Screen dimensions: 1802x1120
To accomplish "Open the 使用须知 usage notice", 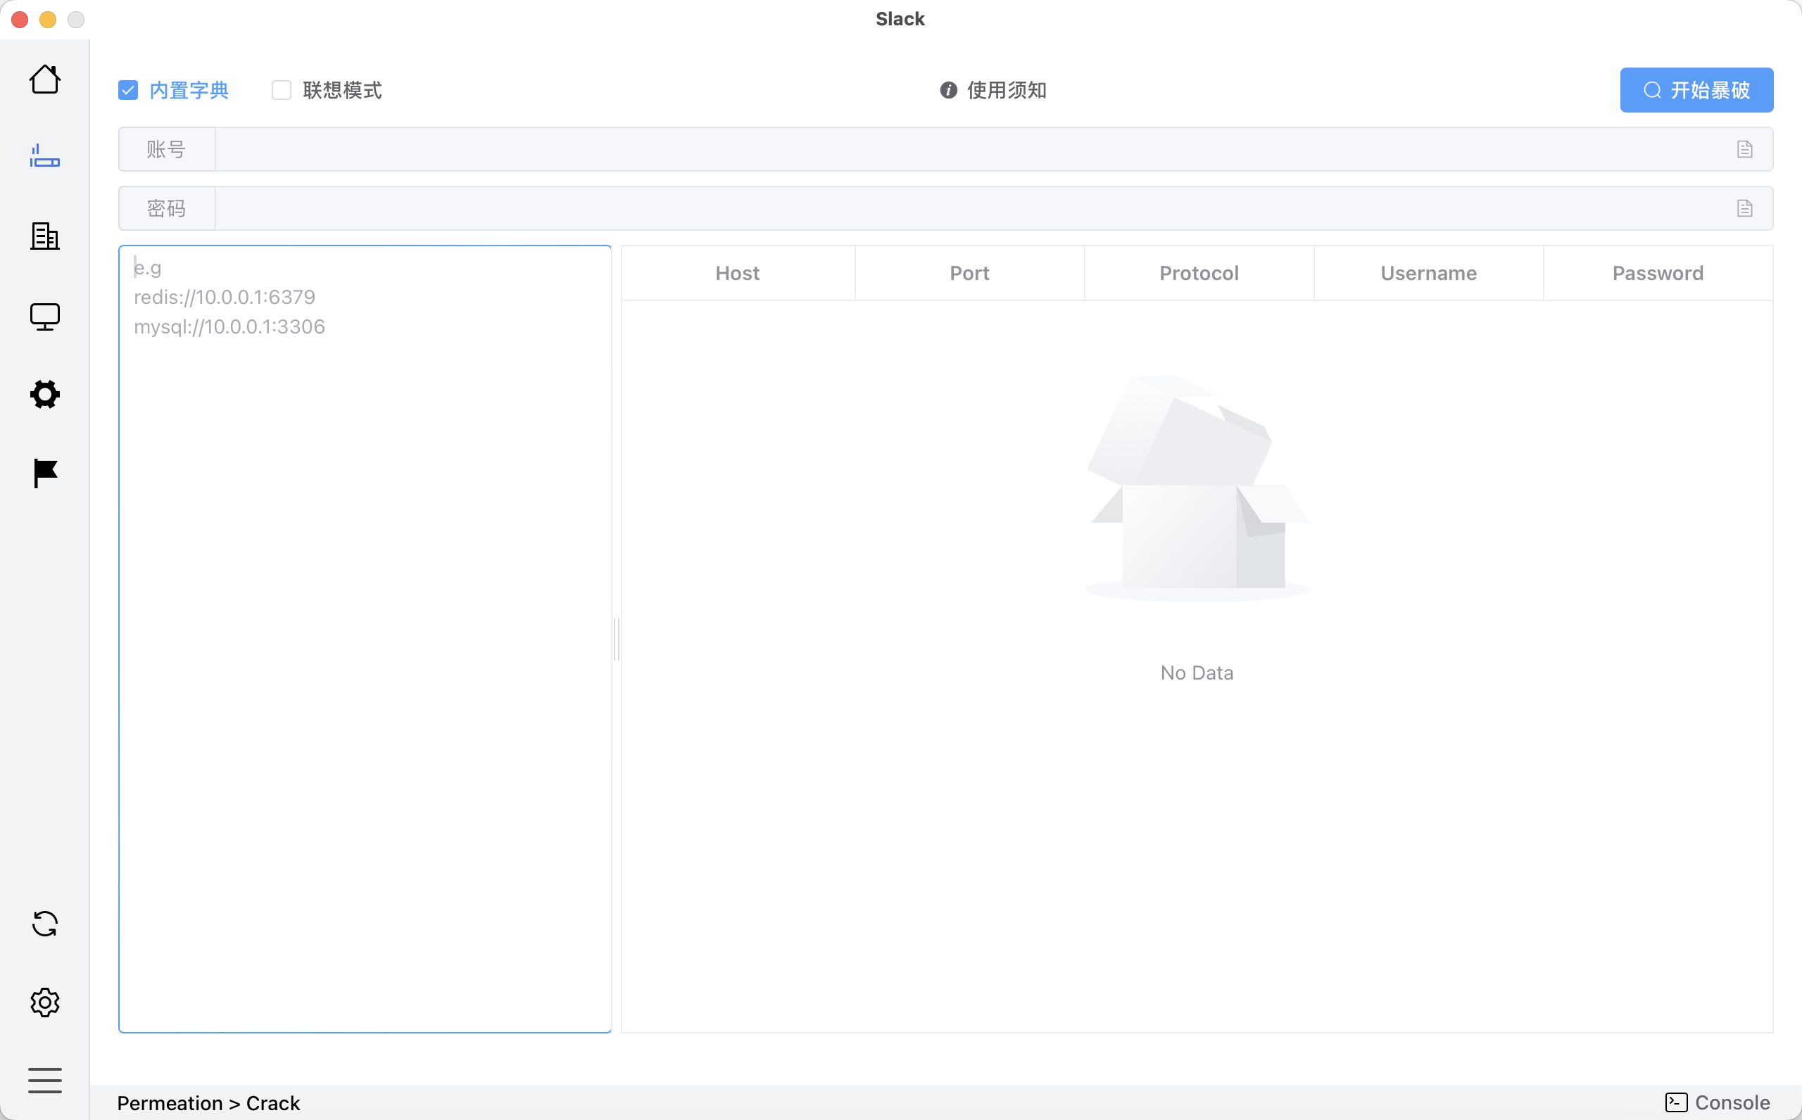I will click(994, 90).
